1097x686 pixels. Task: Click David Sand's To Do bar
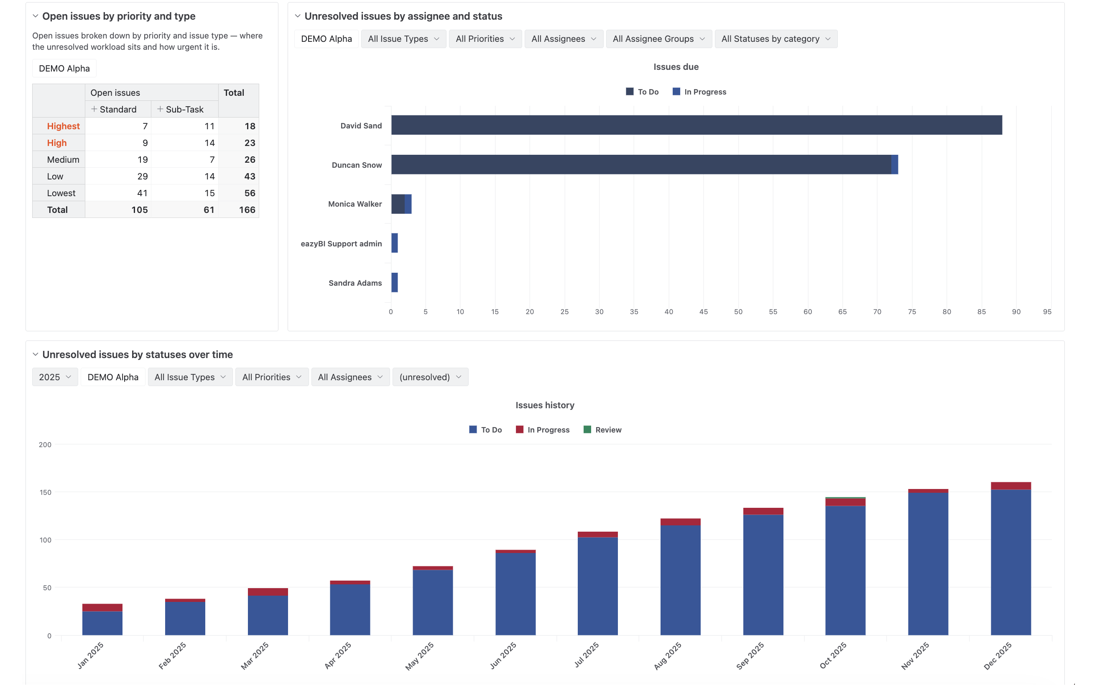[697, 125]
